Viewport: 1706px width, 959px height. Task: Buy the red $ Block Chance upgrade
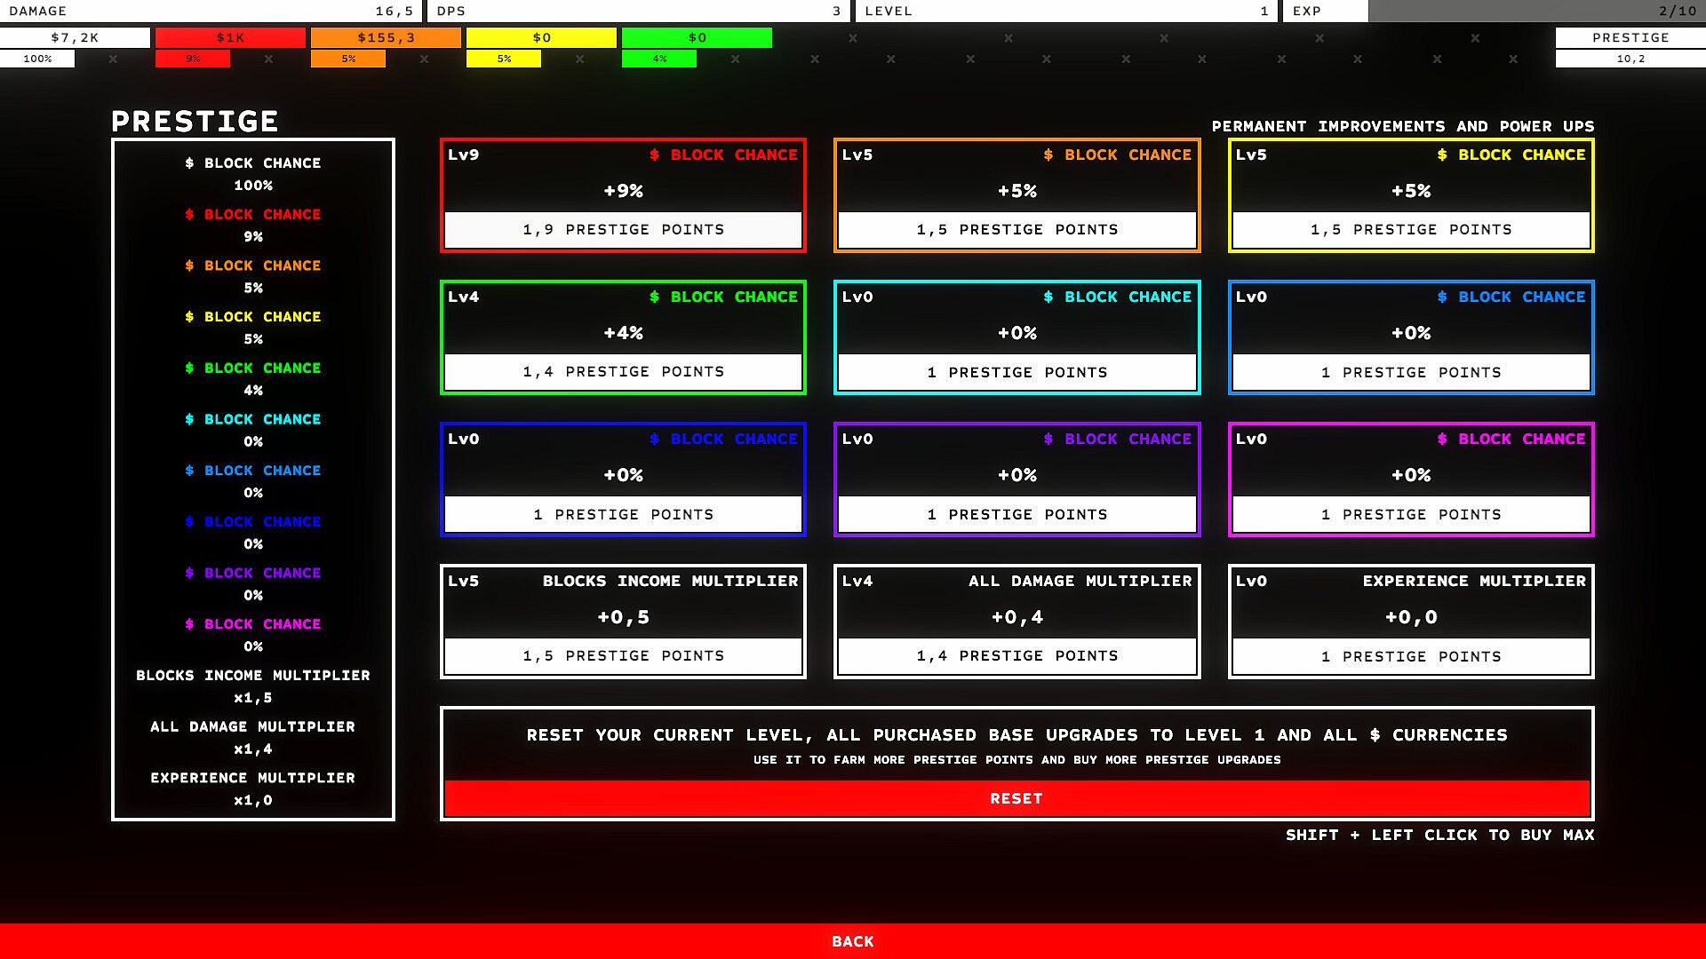pos(623,230)
